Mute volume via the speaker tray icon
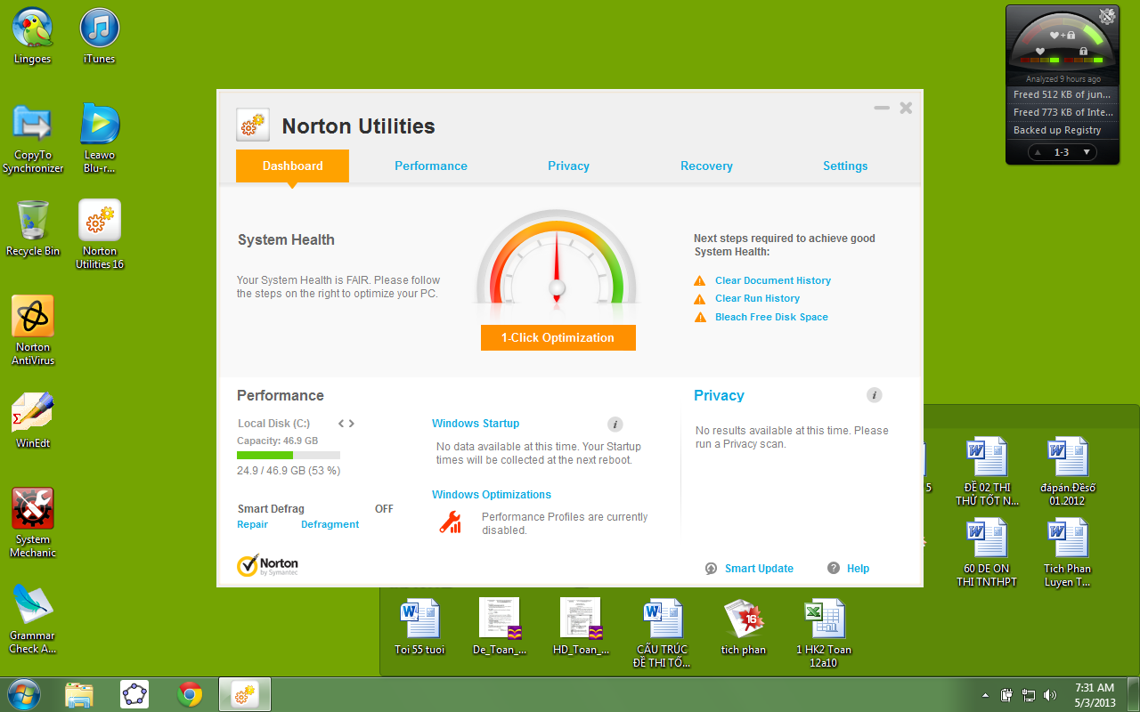This screenshot has height=712, width=1140. (x=1050, y=694)
